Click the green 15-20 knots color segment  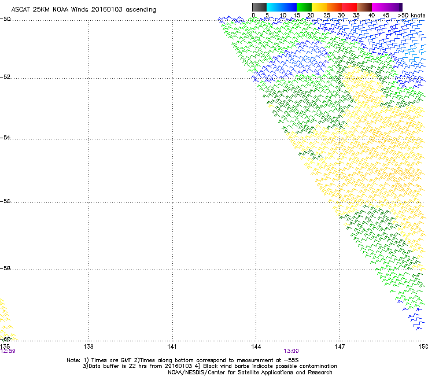point(304,7)
